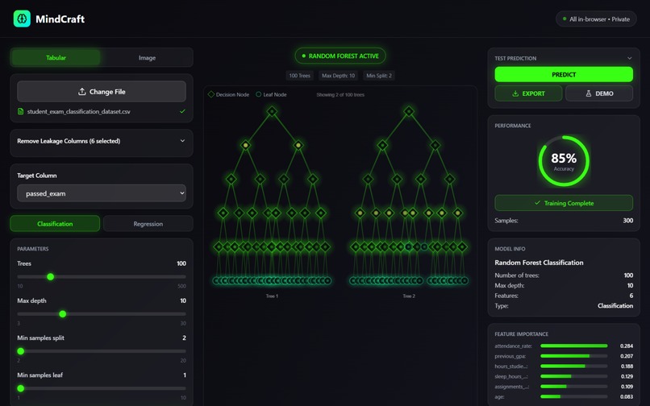Image resolution: width=650 pixels, height=406 pixels.
Task: Click the green status dot in the privacy badge
Action: pyautogui.click(x=565, y=19)
